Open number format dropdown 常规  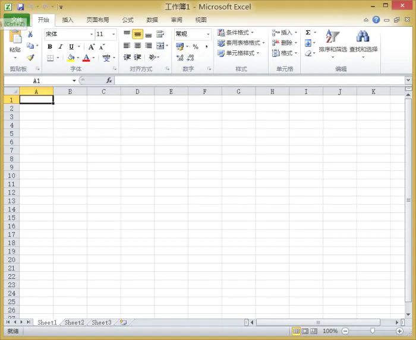(x=208, y=34)
